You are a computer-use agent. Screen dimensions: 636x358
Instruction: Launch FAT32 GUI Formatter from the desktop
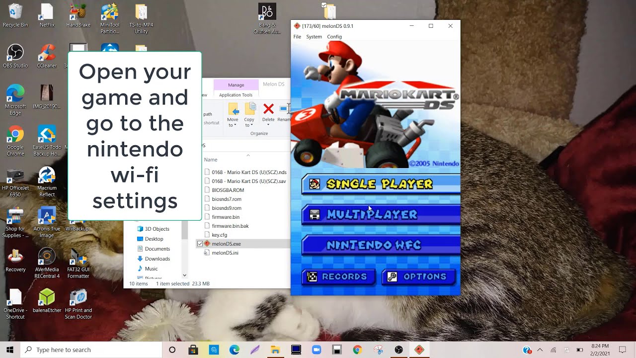click(x=78, y=264)
